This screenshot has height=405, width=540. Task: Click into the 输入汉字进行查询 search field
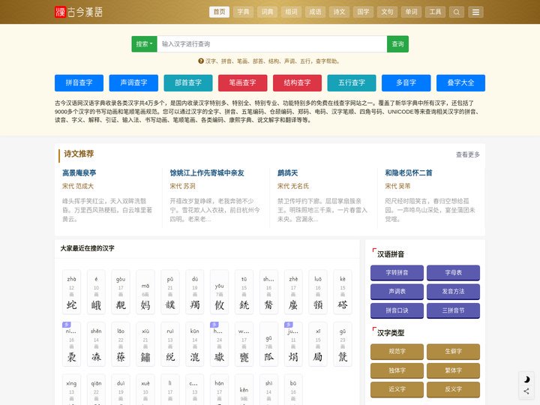pyautogui.click(x=271, y=44)
